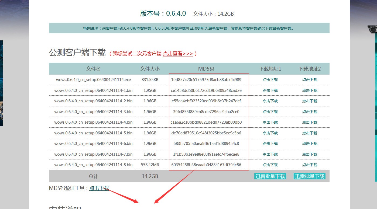This screenshot has width=377, height=209.
Task: Click 下载地址2 点击下载 for the setup .exe file
Action: click(310, 80)
